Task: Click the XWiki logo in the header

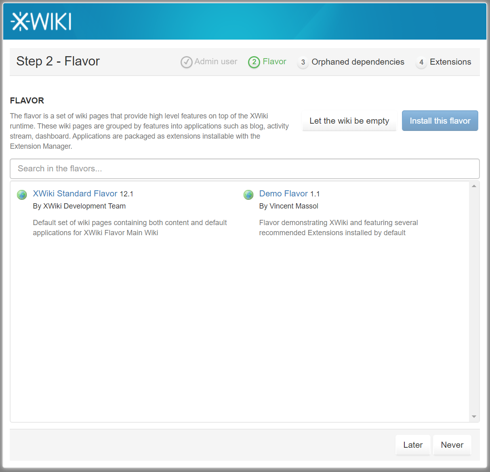Action: (x=41, y=21)
